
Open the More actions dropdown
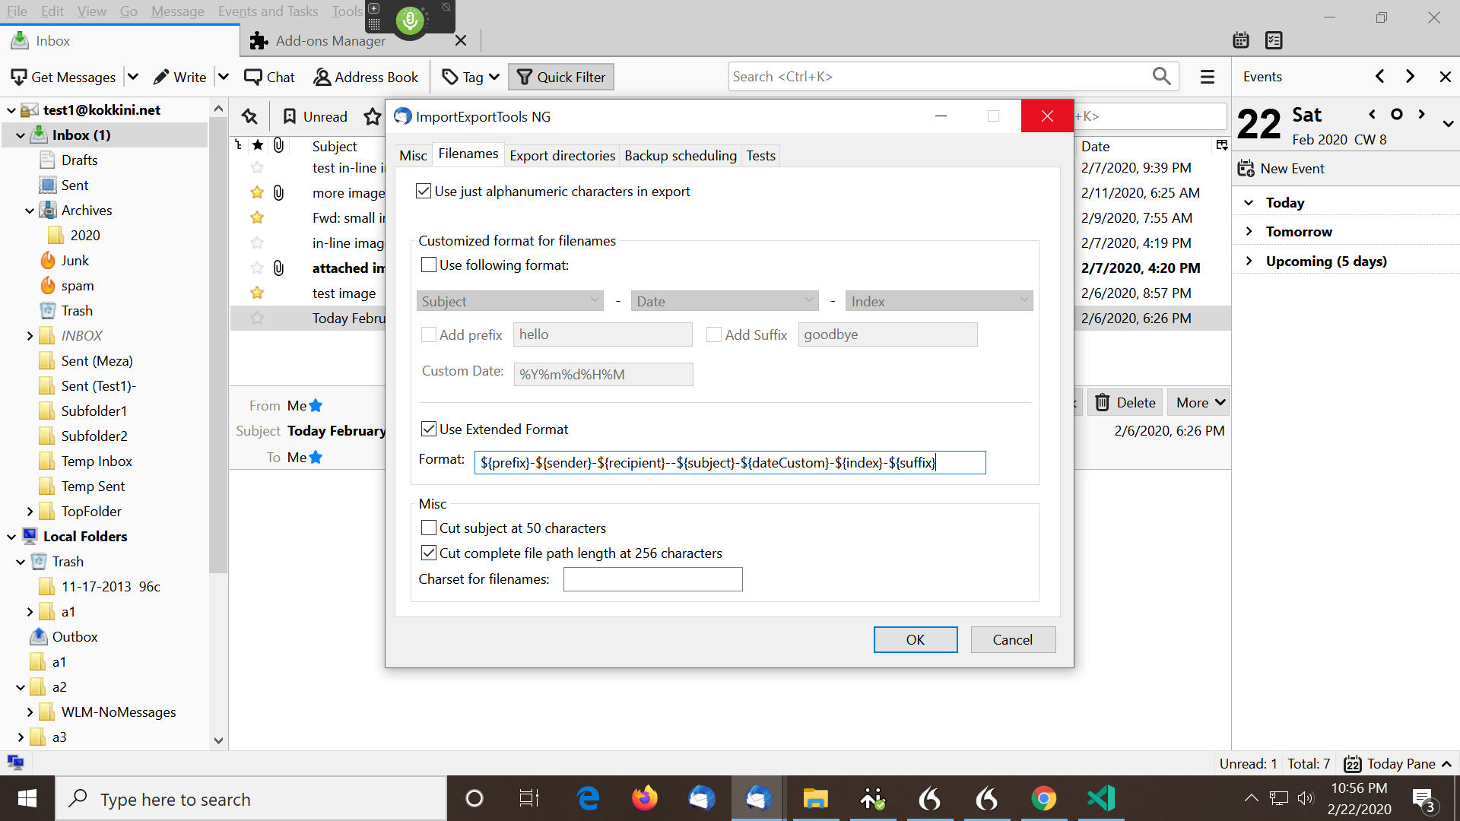point(1198,402)
